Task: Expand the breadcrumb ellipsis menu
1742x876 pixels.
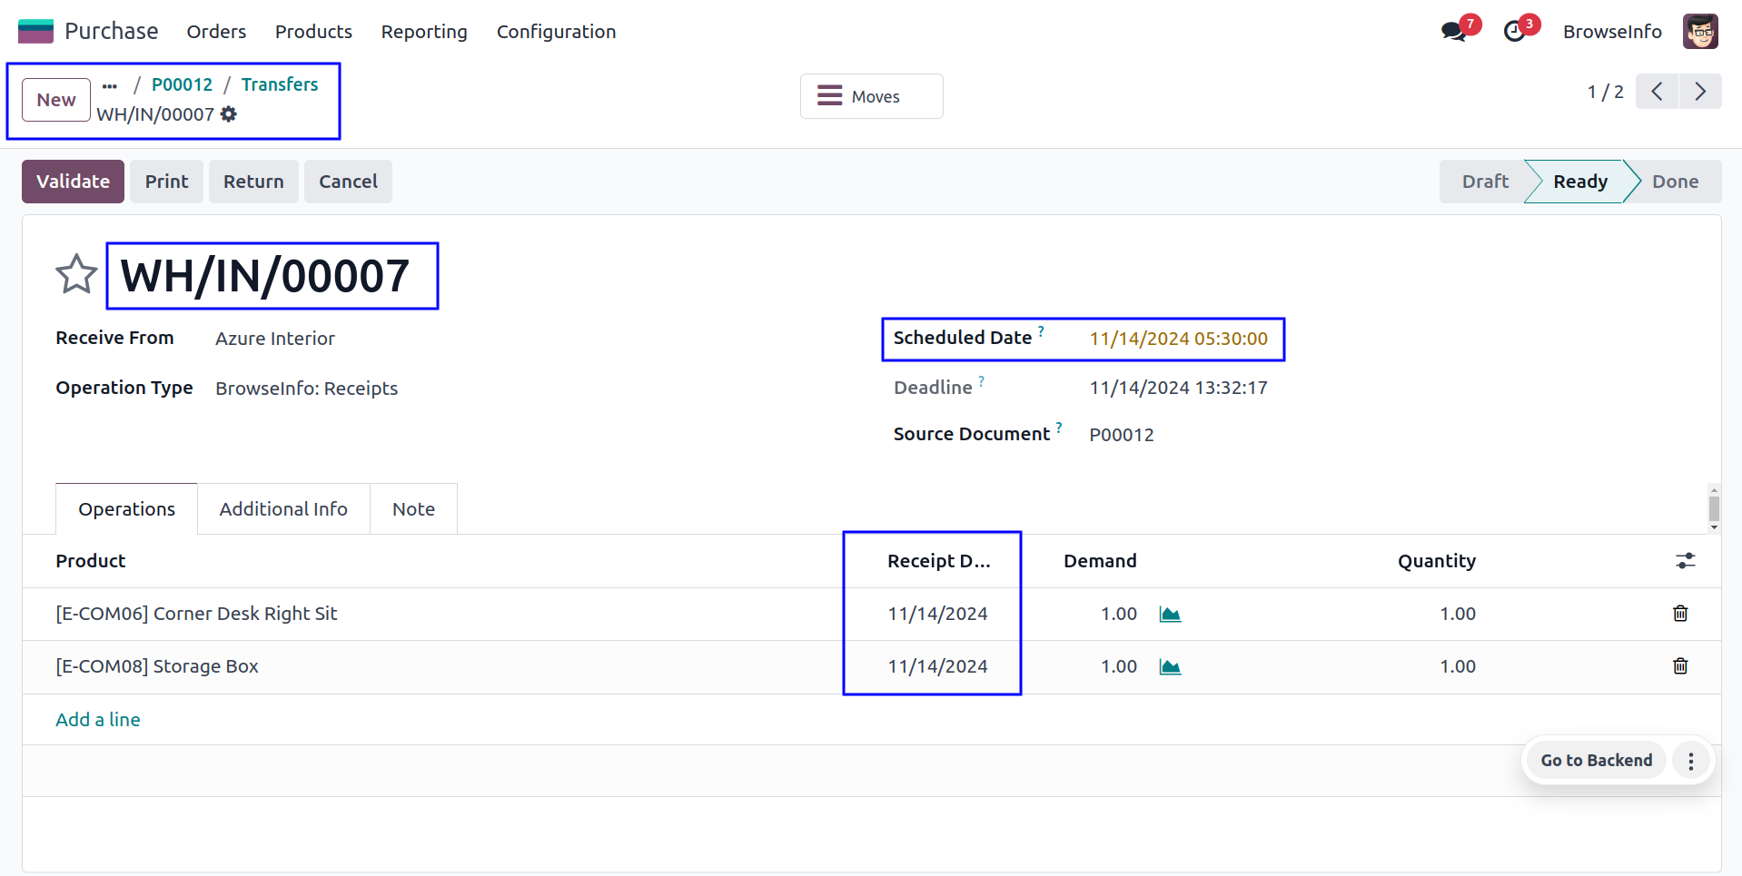Action: [110, 86]
